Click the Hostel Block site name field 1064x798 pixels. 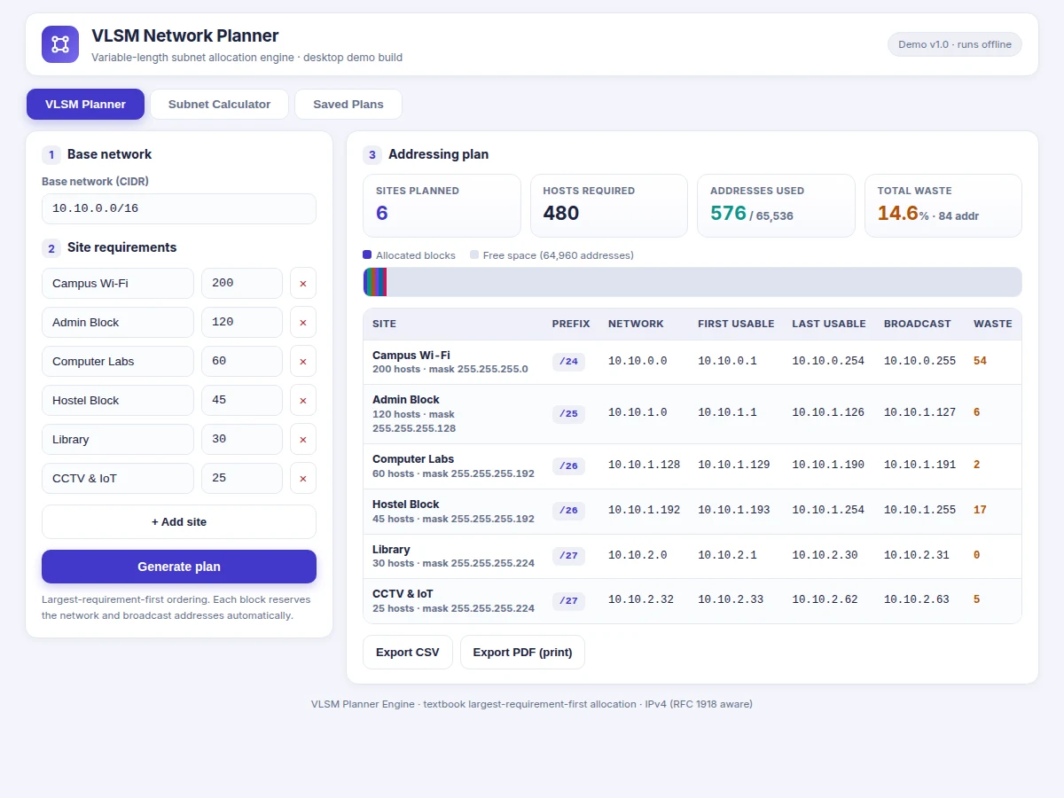click(118, 401)
